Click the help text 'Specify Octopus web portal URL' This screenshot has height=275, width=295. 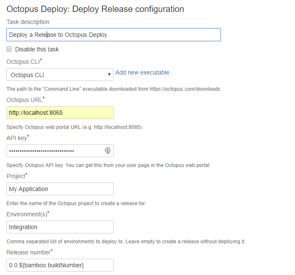click(75, 127)
